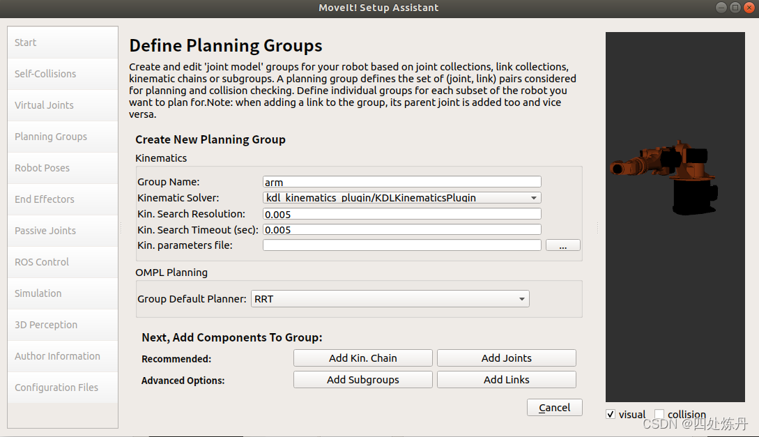Click the Add Kin. Chain button
The height and width of the screenshot is (437, 759).
coord(362,358)
